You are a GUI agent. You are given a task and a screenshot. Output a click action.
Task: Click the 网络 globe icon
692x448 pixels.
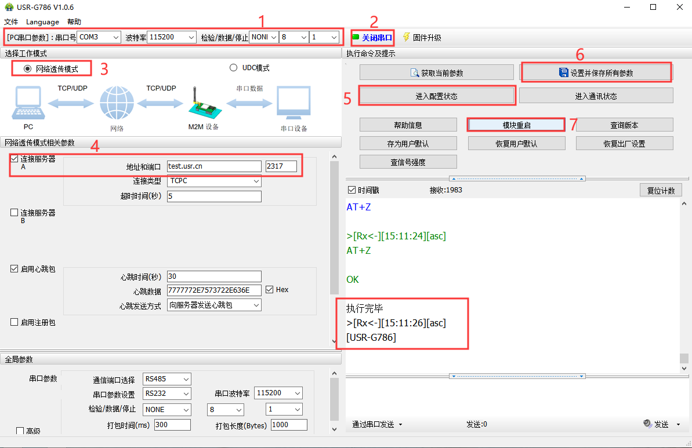tap(117, 104)
